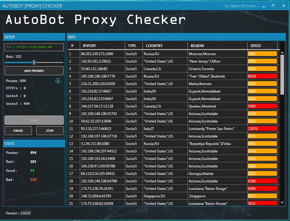The image size is (290, 221).
Task: Click the Socks5 : 494 label
Action: (18, 104)
